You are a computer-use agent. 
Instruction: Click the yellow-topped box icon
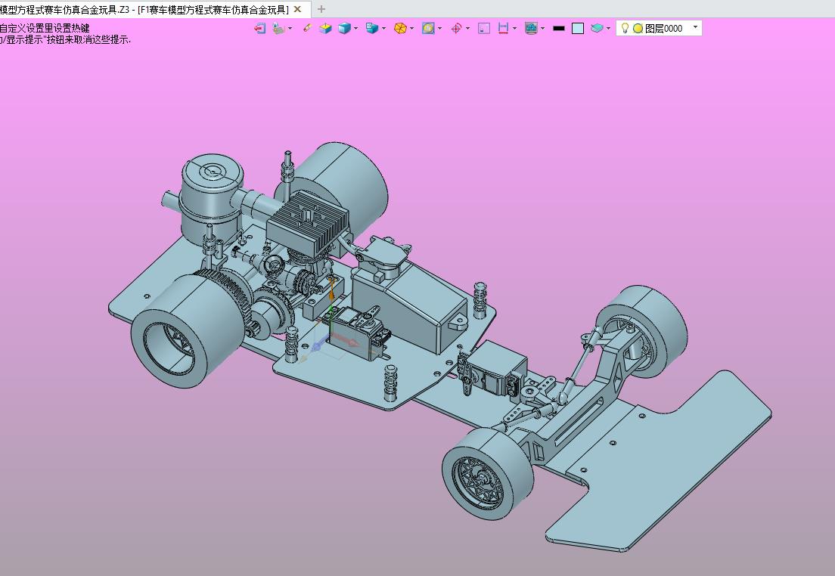click(x=325, y=28)
